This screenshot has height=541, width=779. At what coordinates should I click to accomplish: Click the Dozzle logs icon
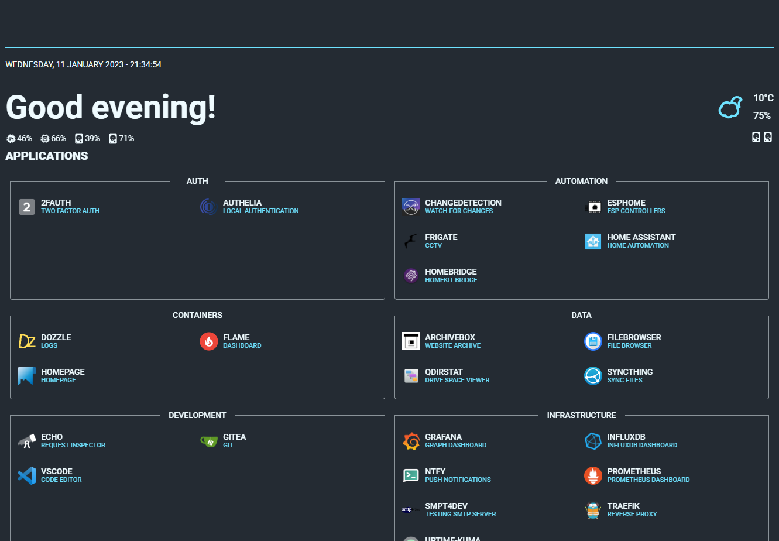click(x=27, y=341)
